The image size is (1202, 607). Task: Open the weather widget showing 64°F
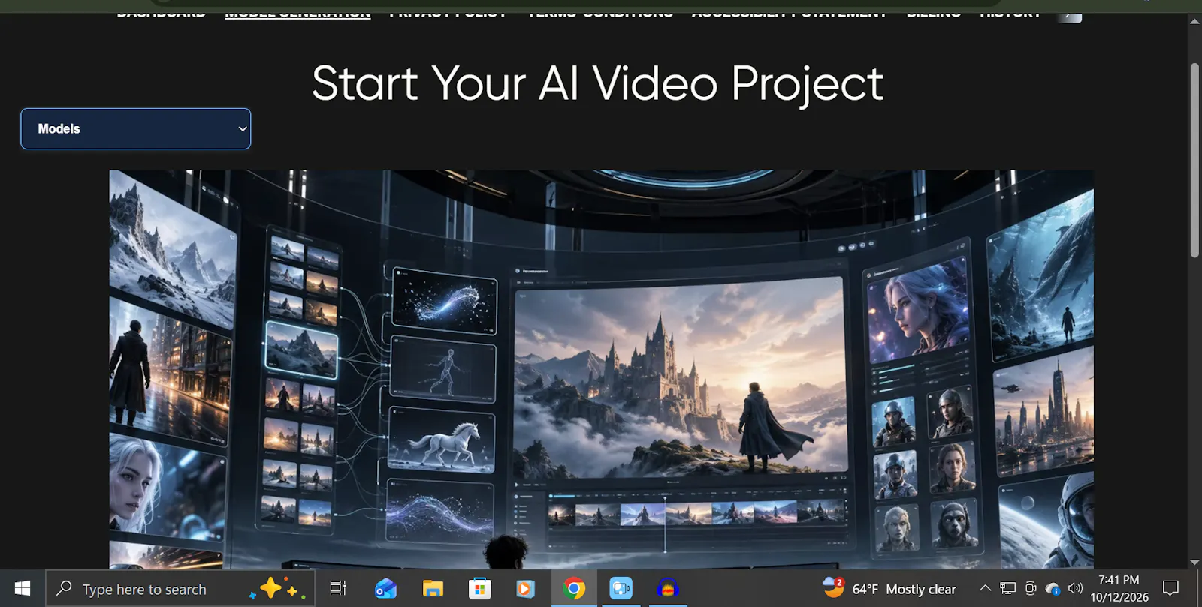pyautogui.click(x=889, y=589)
